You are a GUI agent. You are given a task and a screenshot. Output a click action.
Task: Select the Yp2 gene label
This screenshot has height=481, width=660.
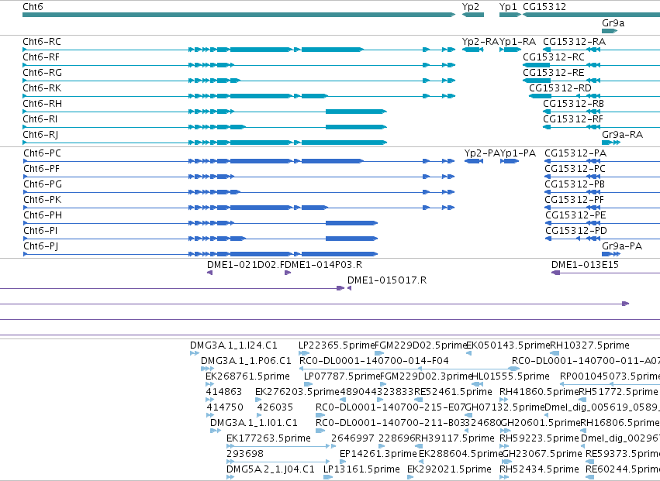(x=471, y=7)
